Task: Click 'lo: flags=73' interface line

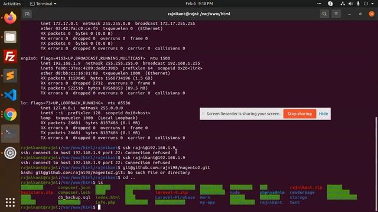Action: pyautogui.click(x=76, y=103)
